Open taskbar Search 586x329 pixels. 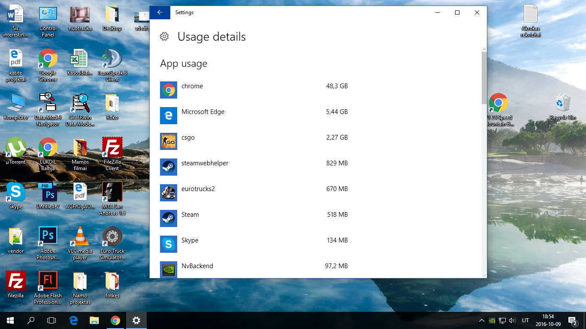pos(31,320)
